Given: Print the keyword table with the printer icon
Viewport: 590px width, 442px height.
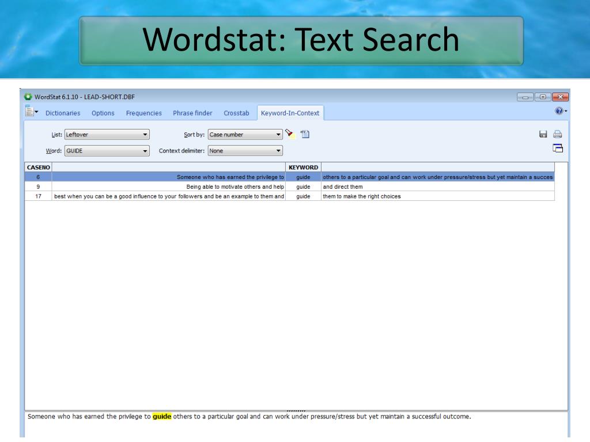Looking at the screenshot, I should pyautogui.click(x=558, y=134).
